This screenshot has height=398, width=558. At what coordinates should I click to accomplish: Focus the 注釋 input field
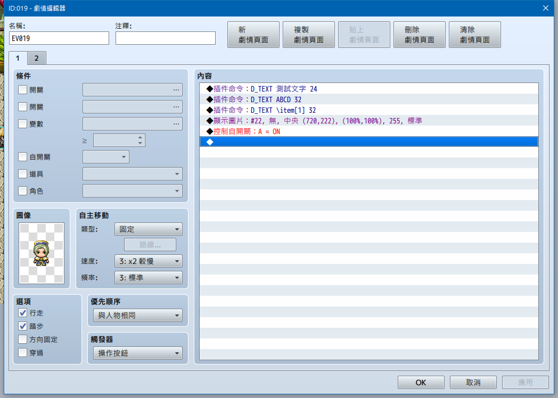(x=166, y=38)
